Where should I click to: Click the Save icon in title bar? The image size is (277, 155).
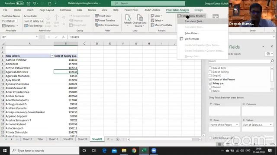(28, 3)
